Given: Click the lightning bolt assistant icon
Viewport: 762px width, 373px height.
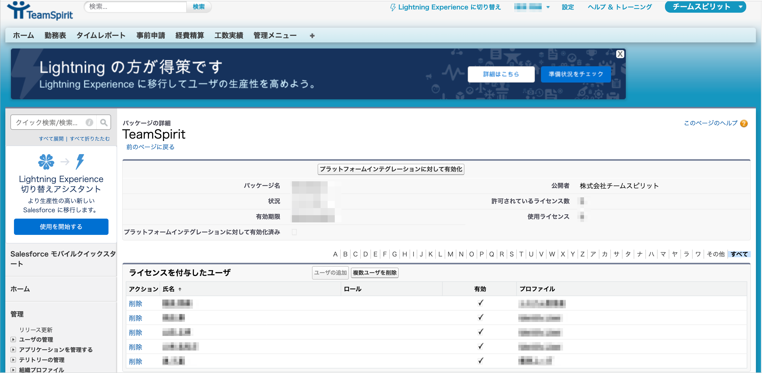Looking at the screenshot, I should pos(80,161).
